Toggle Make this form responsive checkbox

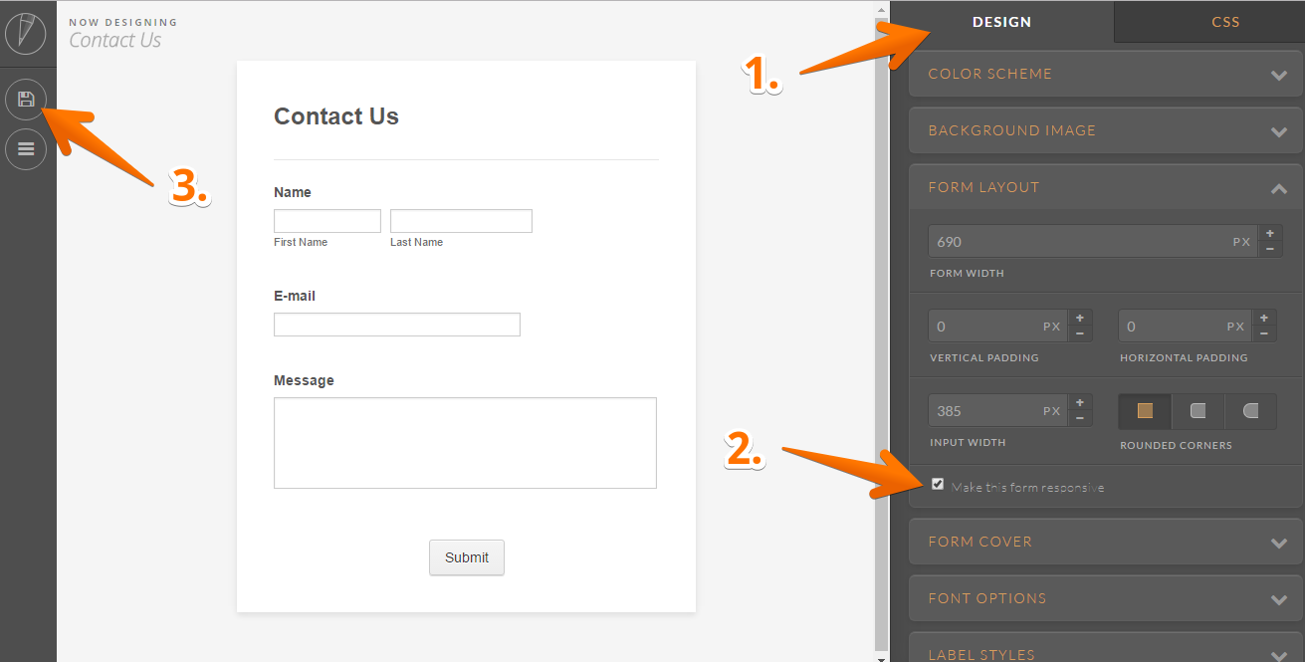click(x=937, y=485)
